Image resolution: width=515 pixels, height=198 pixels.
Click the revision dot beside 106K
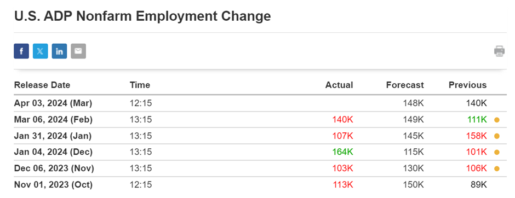point(496,169)
